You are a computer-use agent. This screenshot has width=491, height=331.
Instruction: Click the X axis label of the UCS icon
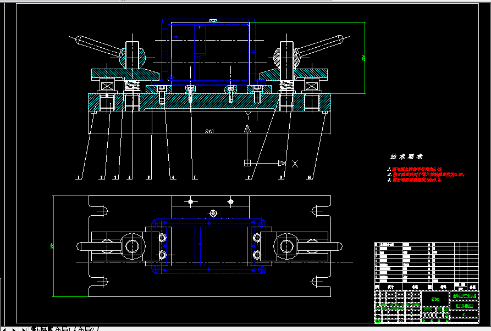(295, 164)
